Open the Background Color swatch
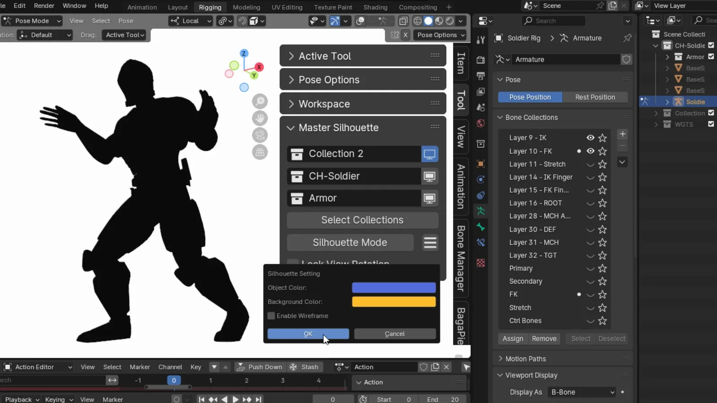The width and height of the screenshot is (717, 403). click(x=393, y=301)
